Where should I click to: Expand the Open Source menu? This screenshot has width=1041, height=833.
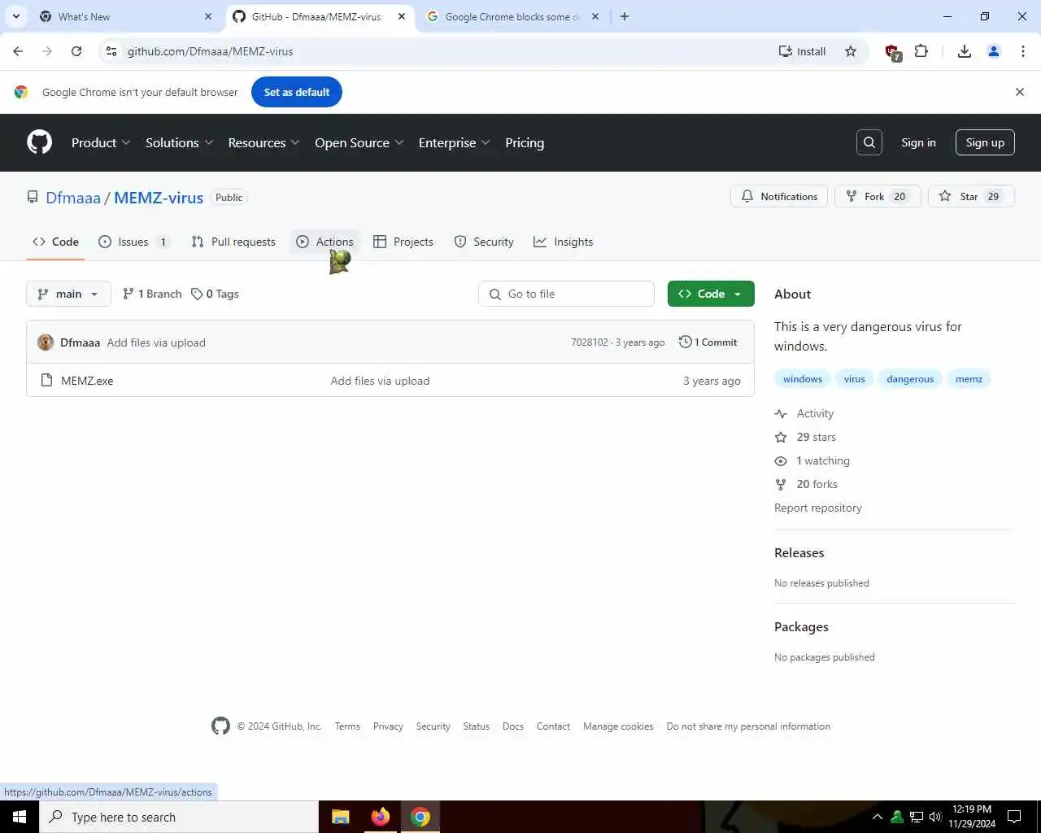(359, 142)
